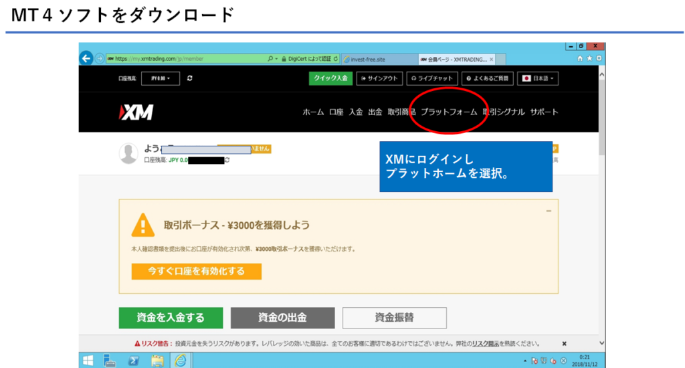
Task: Click the user avatar profile picture
Action: [128, 154]
